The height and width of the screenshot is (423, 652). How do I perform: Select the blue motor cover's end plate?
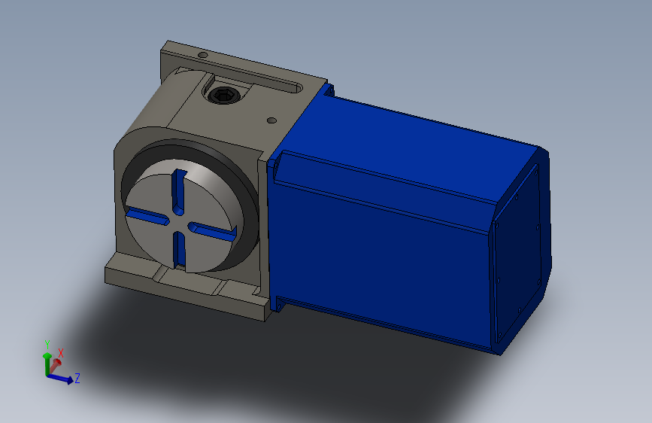(x=517, y=252)
